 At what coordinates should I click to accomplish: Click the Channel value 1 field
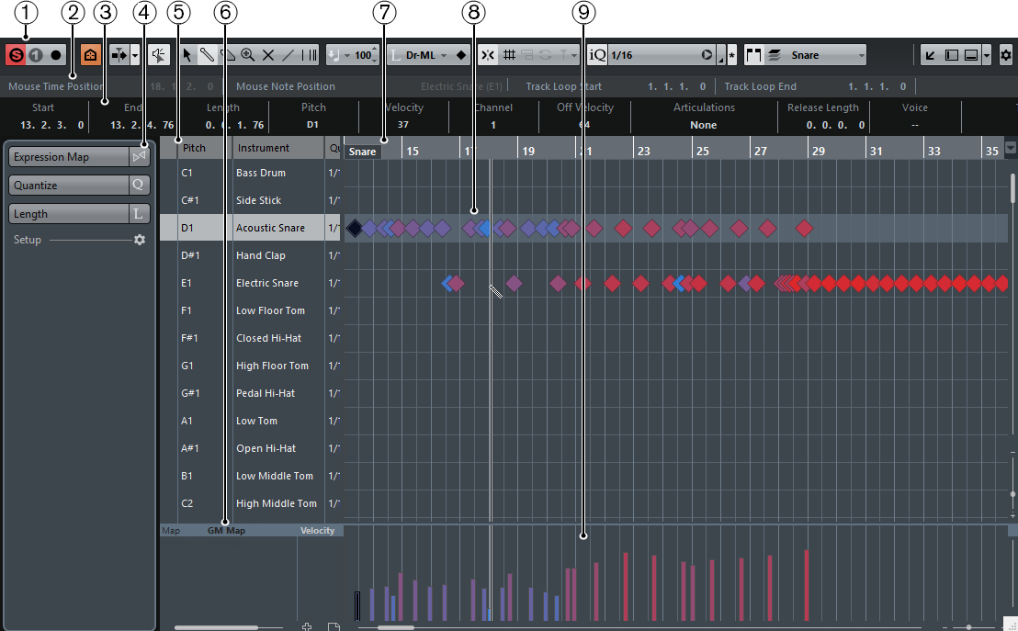point(493,125)
